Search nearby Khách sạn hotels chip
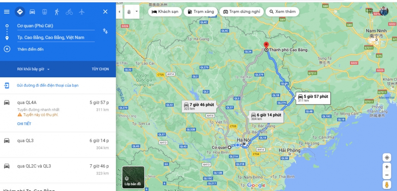 (x=165, y=12)
